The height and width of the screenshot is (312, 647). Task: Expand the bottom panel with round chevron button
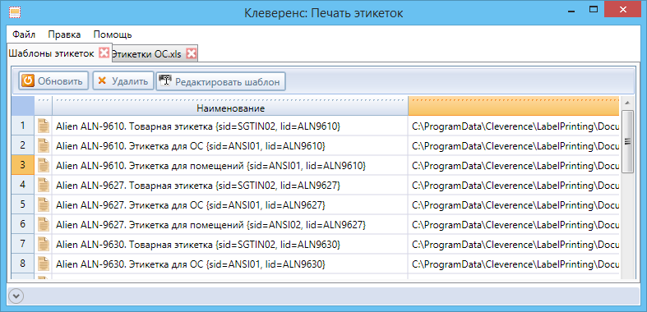coord(16,296)
